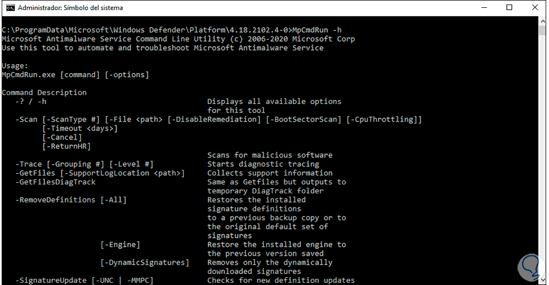This screenshot has height=285, width=549.
Task: Close the Administrador command prompt window
Action: pyautogui.click(x=535, y=8)
